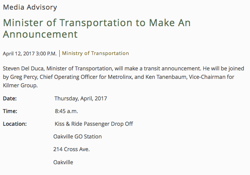Click the green announcement headline
This screenshot has height=175, width=250.
pos(96,28)
